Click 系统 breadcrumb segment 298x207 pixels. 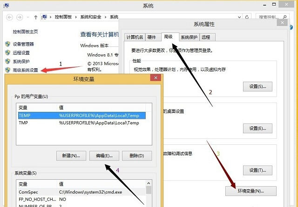(x=114, y=17)
